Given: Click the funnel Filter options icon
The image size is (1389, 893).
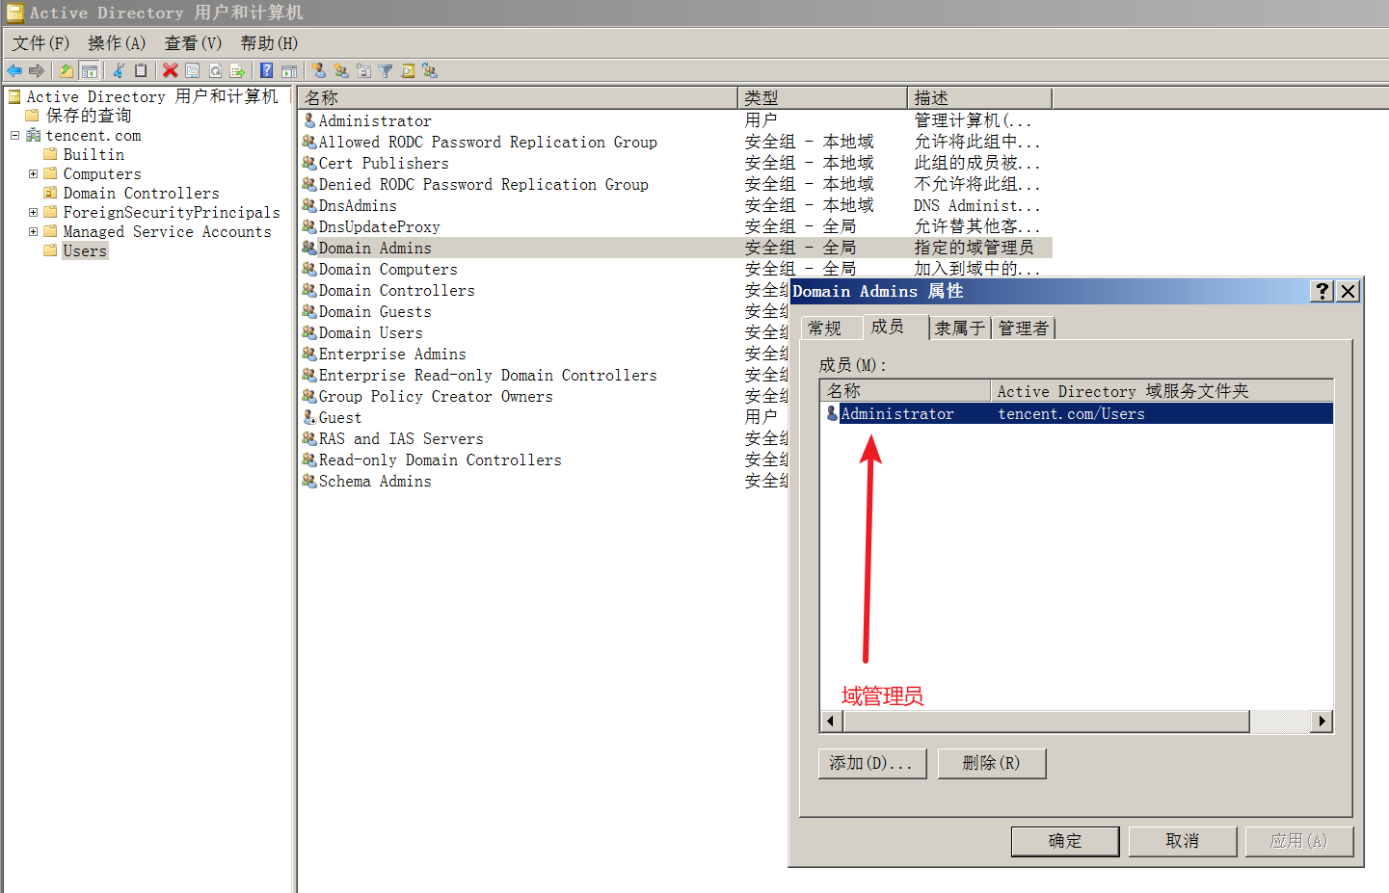Looking at the screenshot, I should tap(386, 70).
